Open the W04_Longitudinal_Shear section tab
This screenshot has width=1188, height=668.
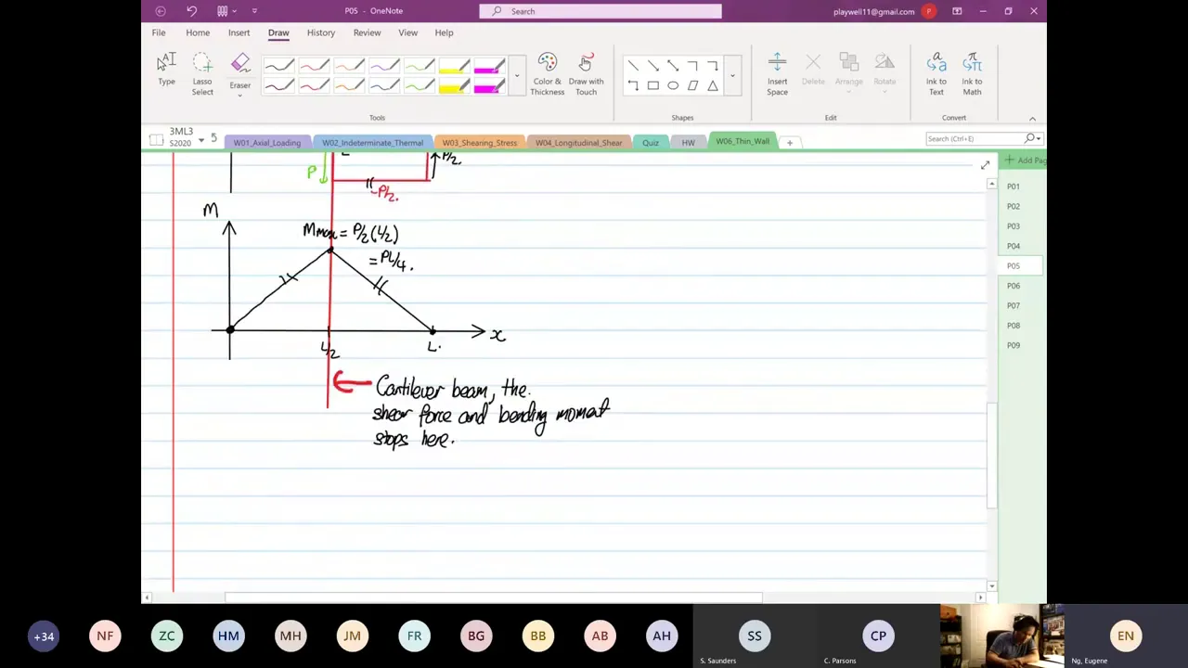tap(578, 143)
